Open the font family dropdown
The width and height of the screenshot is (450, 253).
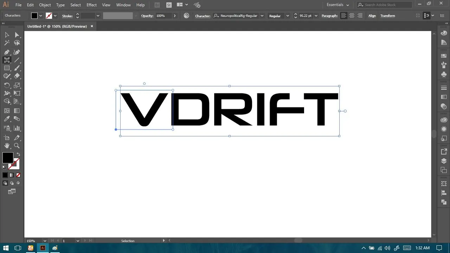tap(262, 16)
